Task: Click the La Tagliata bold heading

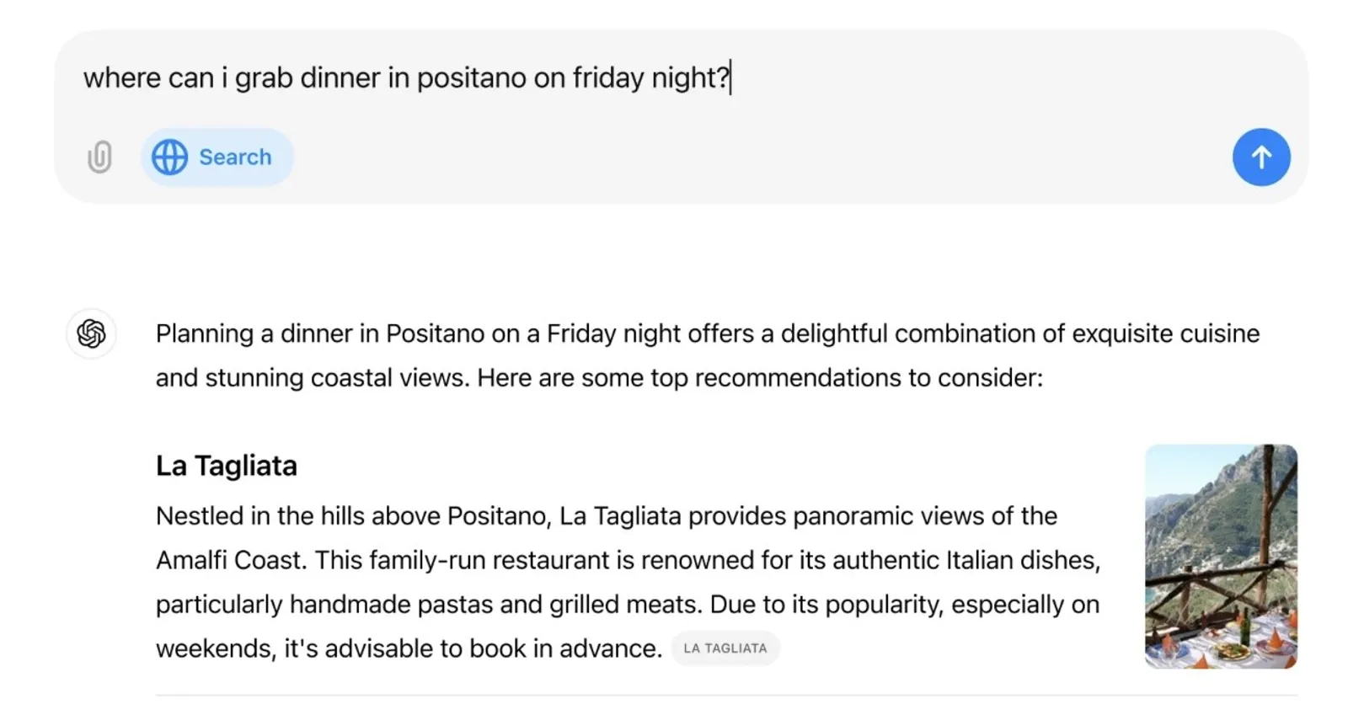Action: [227, 466]
